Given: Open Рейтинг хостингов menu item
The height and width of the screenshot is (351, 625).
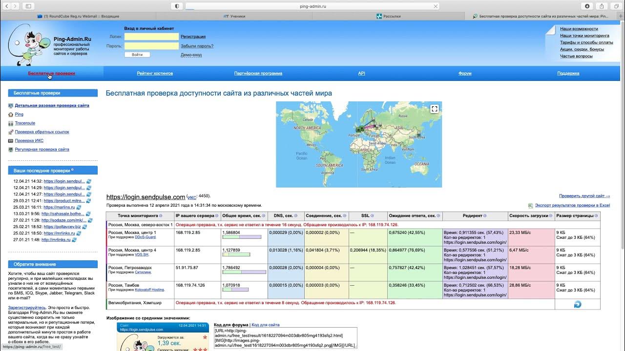Looking at the screenshot, I should pyautogui.click(x=155, y=73).
